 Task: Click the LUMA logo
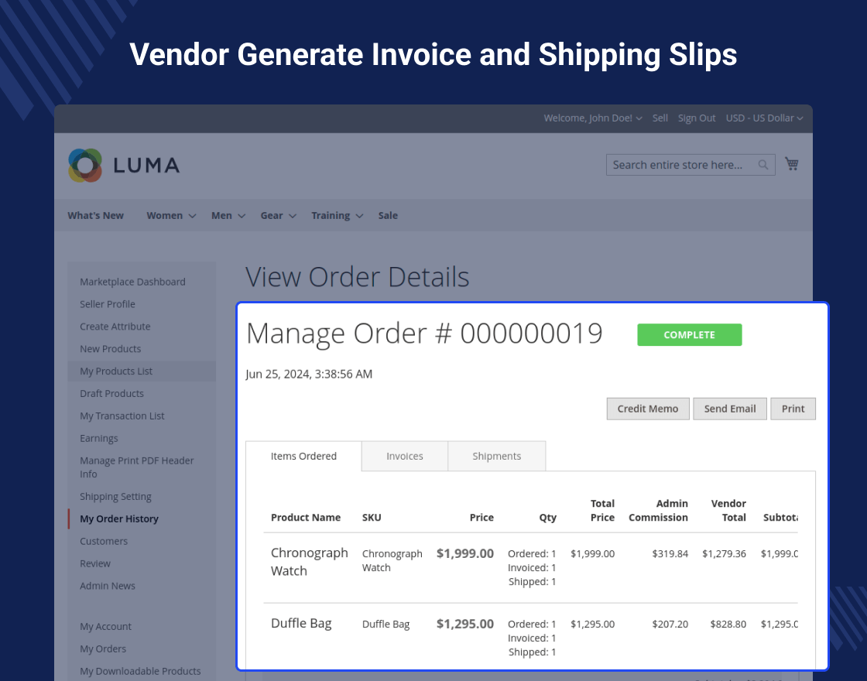pyautogui.click(x=124, y=165)
